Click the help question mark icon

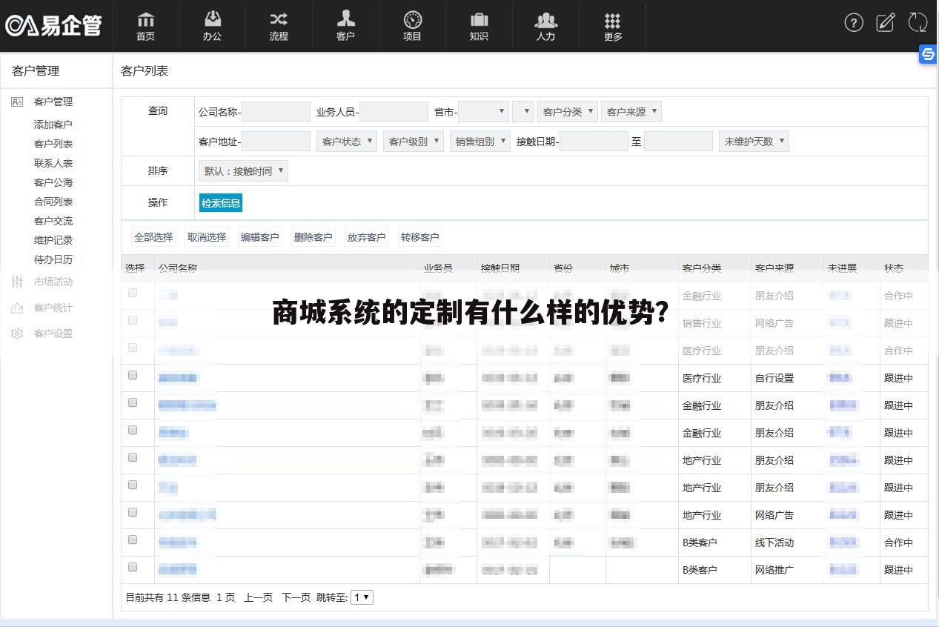(x=854, y=23)
